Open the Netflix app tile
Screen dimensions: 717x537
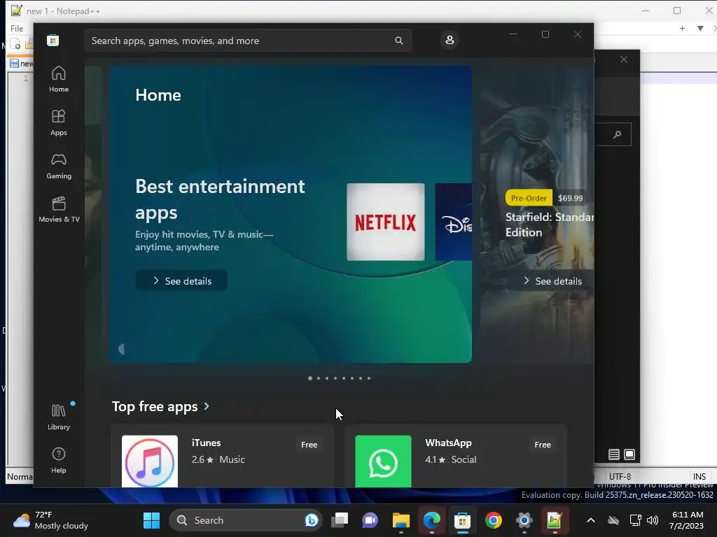click(386, 222)
